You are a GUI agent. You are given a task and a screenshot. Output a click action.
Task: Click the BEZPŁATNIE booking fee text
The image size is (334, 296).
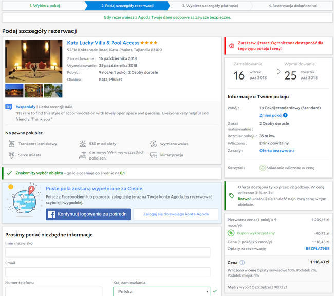tap(318, 249)
